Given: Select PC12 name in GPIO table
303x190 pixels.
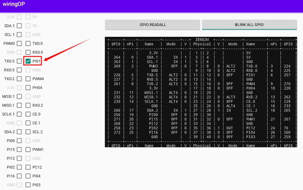Looking at the screenshot, I should tap(251, 128).
